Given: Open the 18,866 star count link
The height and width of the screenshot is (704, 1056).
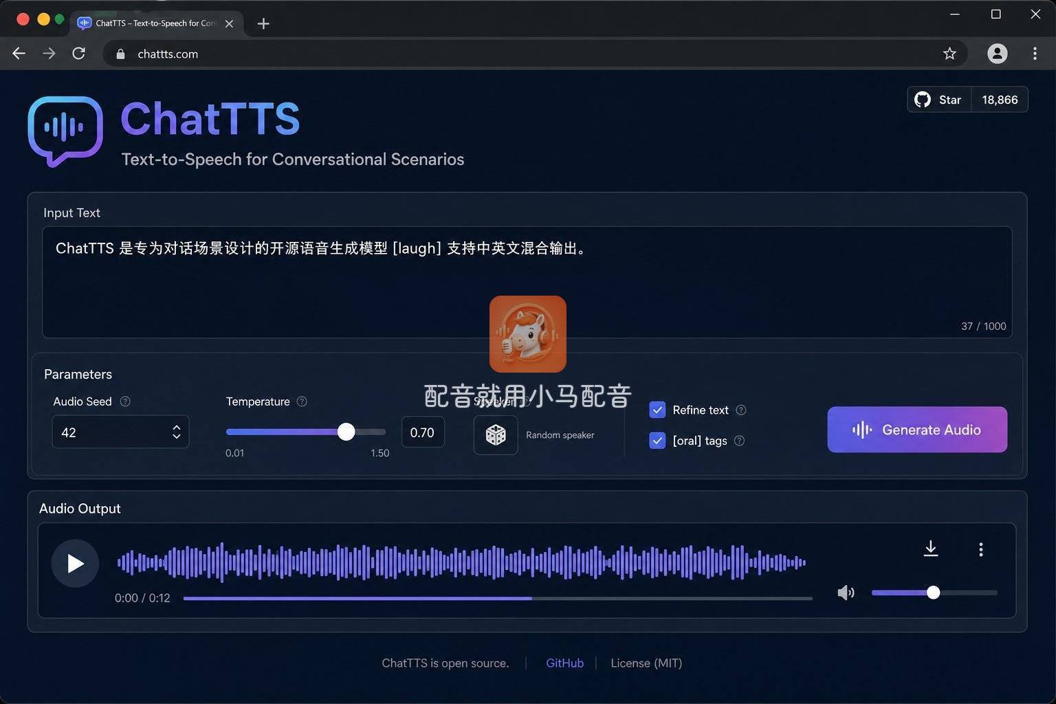Looking at the screenshot, I should point(1000,100).
